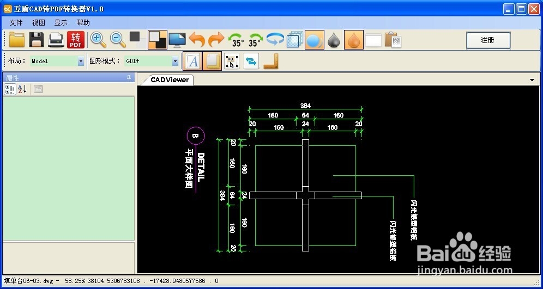
Task: Click the 注册 register button
Action: point(488,40)
